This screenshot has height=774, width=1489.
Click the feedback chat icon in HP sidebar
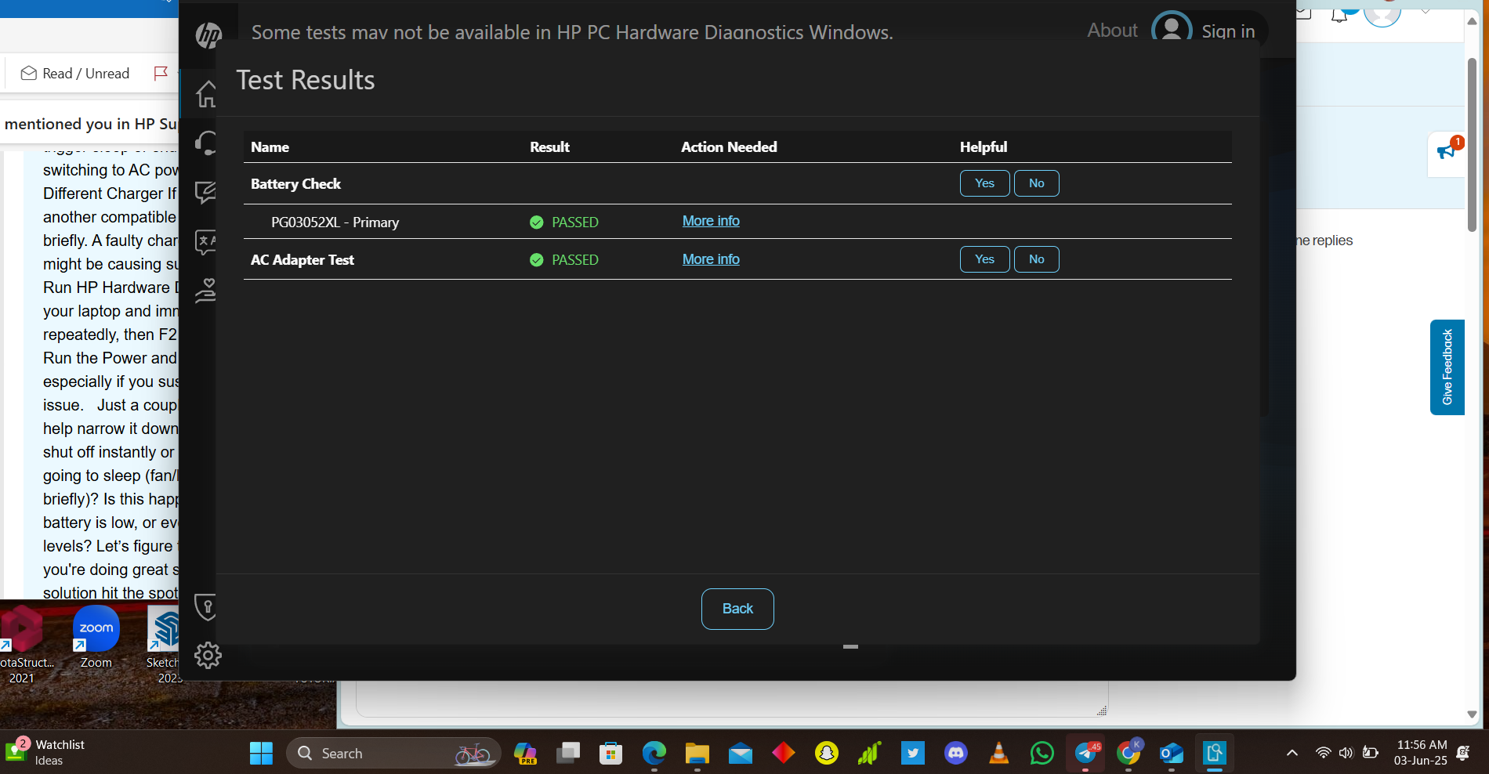pyautogui.click(x=206, y=192)
